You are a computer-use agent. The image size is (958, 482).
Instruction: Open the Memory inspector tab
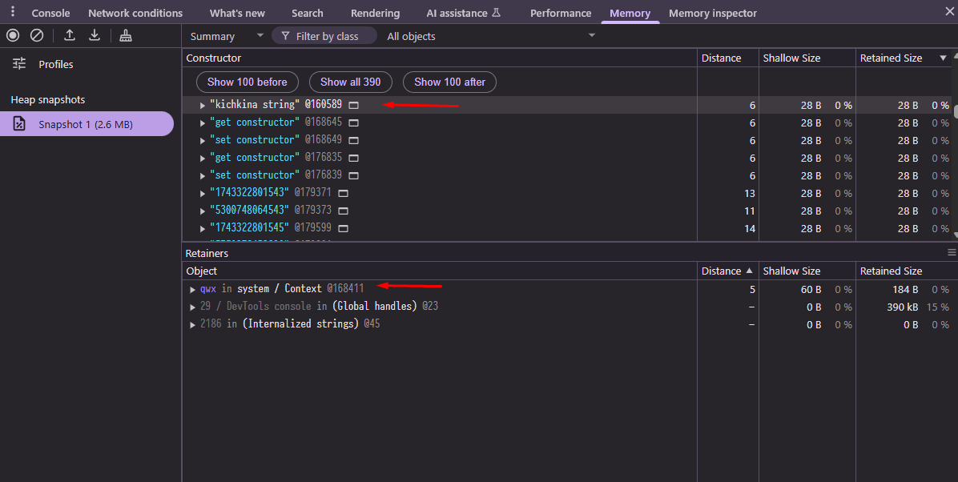coord(712,13)
